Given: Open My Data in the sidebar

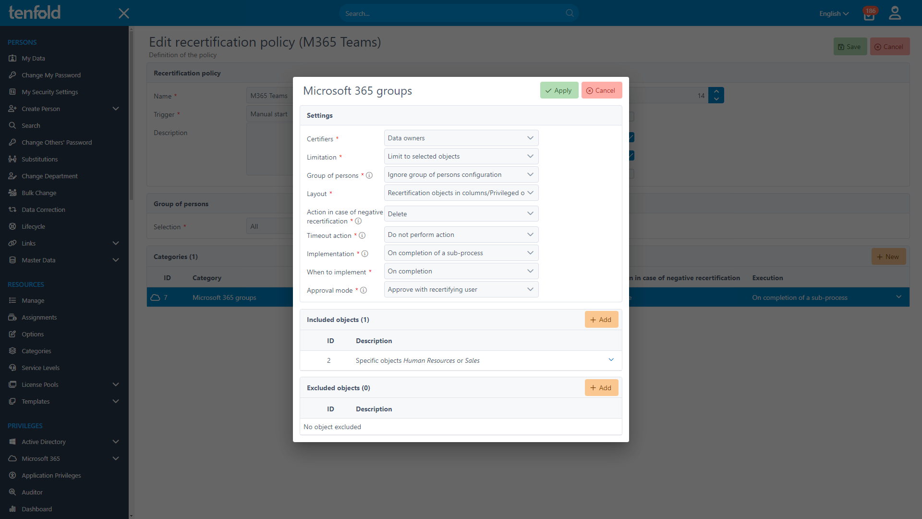Looking at the screenshot, I should click(33, 58).
